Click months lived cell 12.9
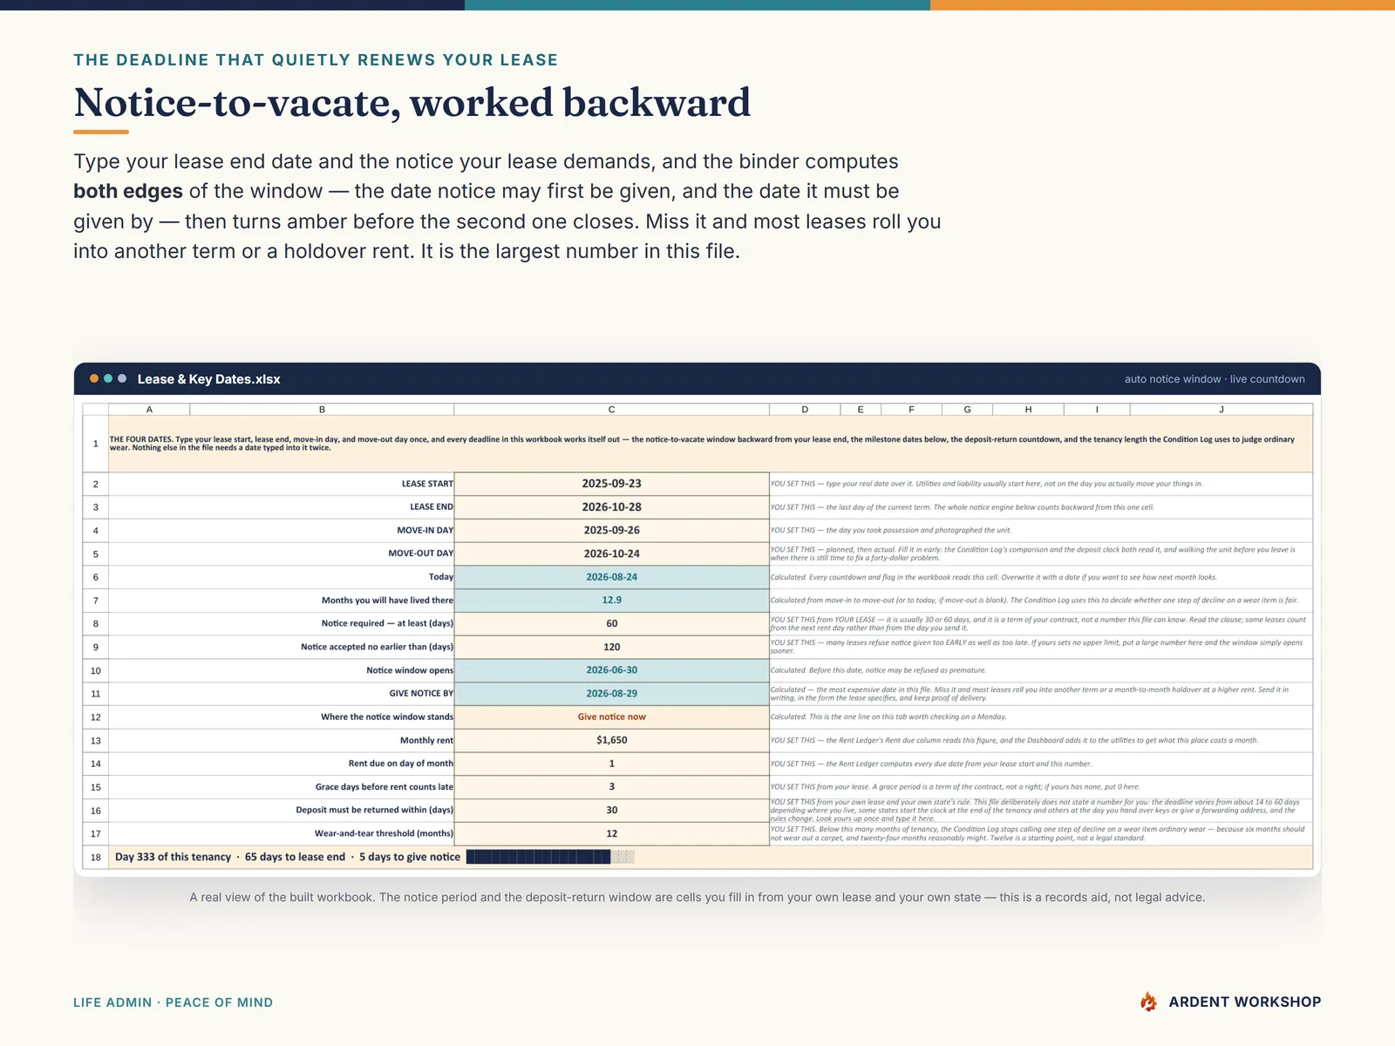This screenshot has width=1395, height=1046. tap(611, 601)
